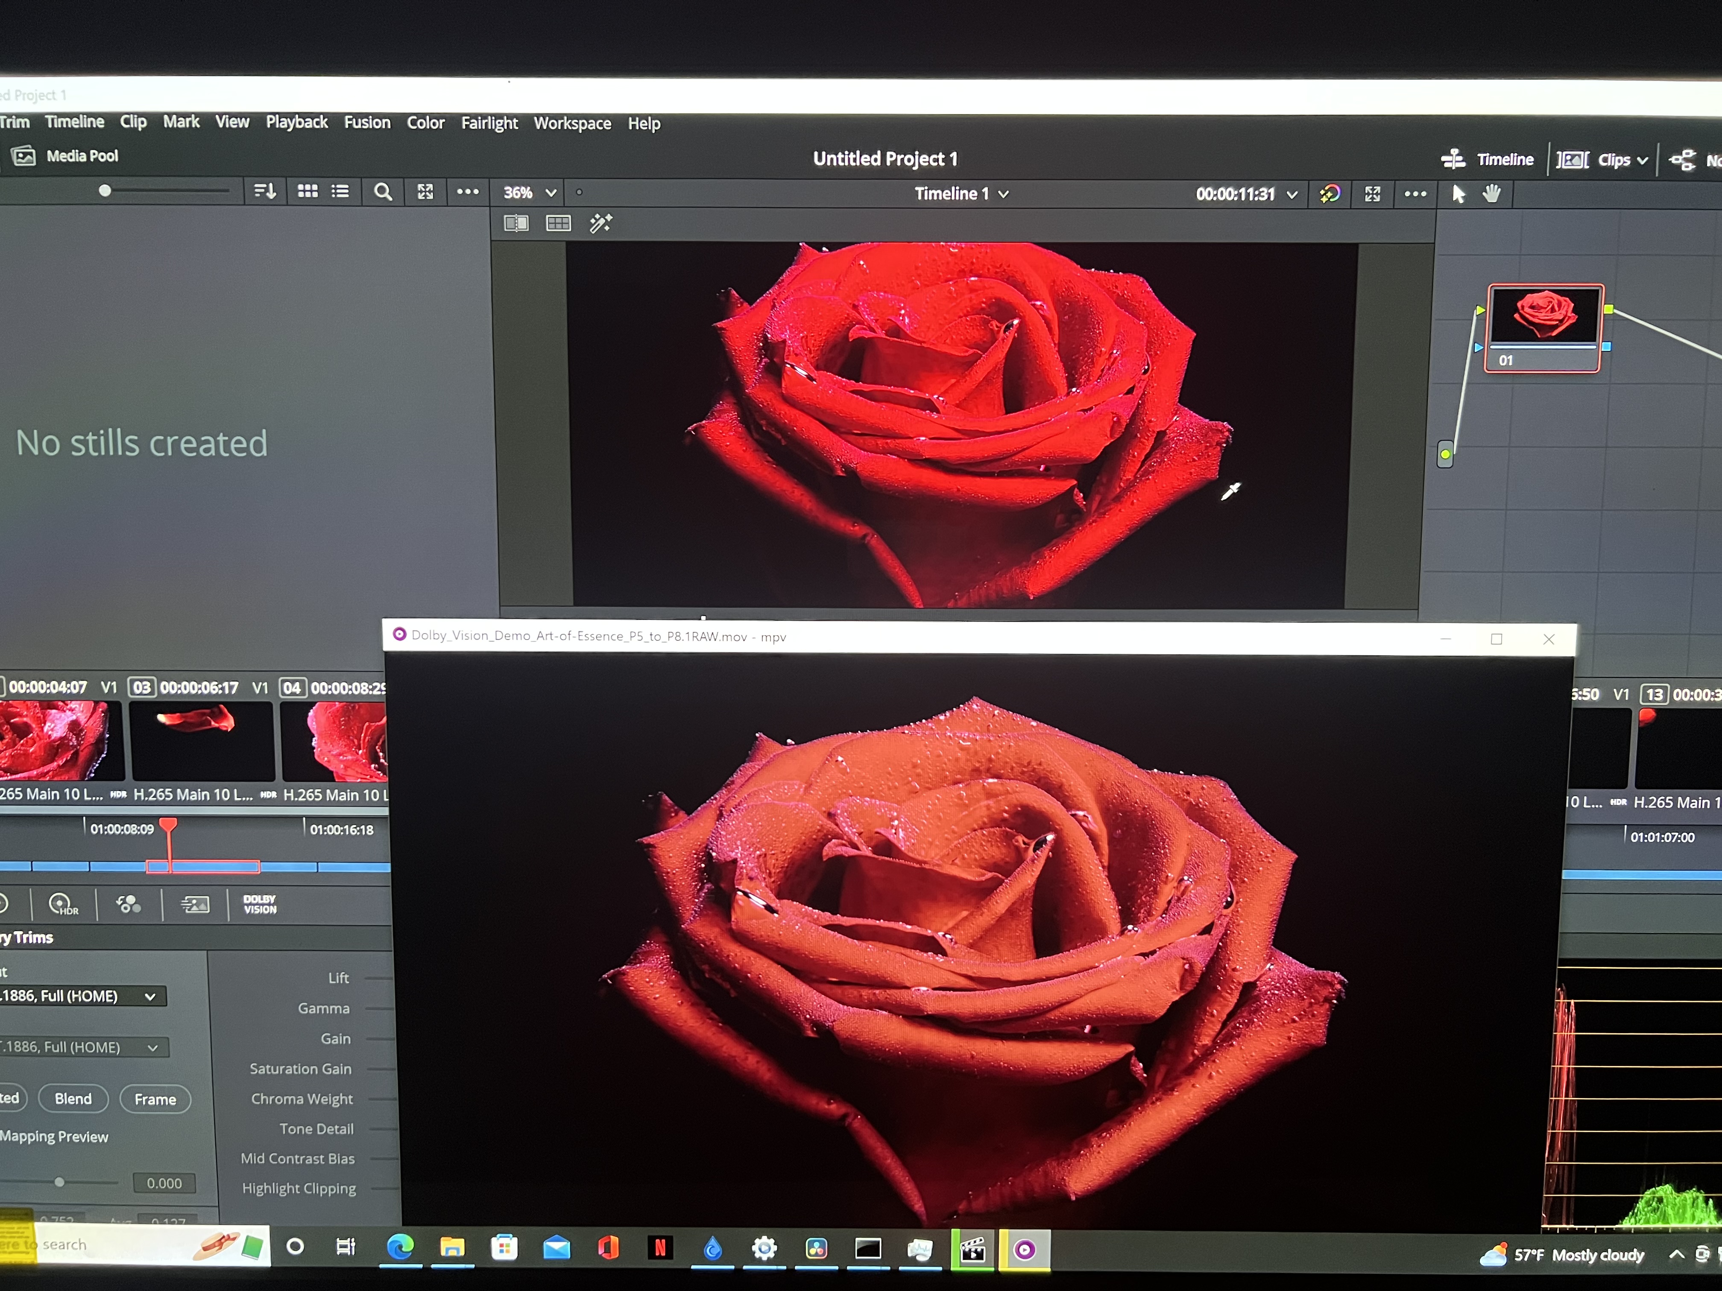Open the Workspace menu
The image size is (1722, 1291).
pos(572,123)
